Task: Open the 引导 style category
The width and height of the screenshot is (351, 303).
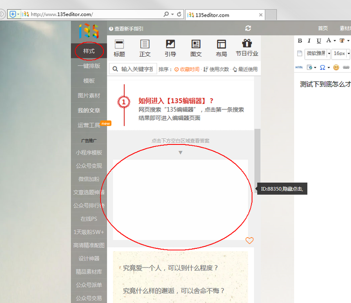Action: pos(170,48)
